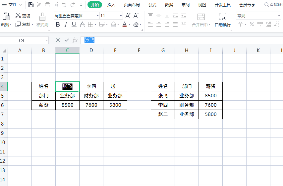This screenshot has height=186, width=283.
Task: Align text to vertical middle
Action: tap(159, 16)
